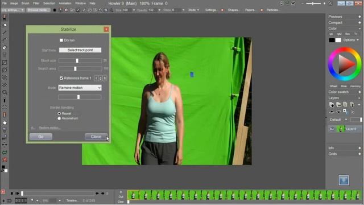The height and width of the screenshot is (205, 364).
Task: Open the Default blend mode dropdown
Action: point(338,120)
